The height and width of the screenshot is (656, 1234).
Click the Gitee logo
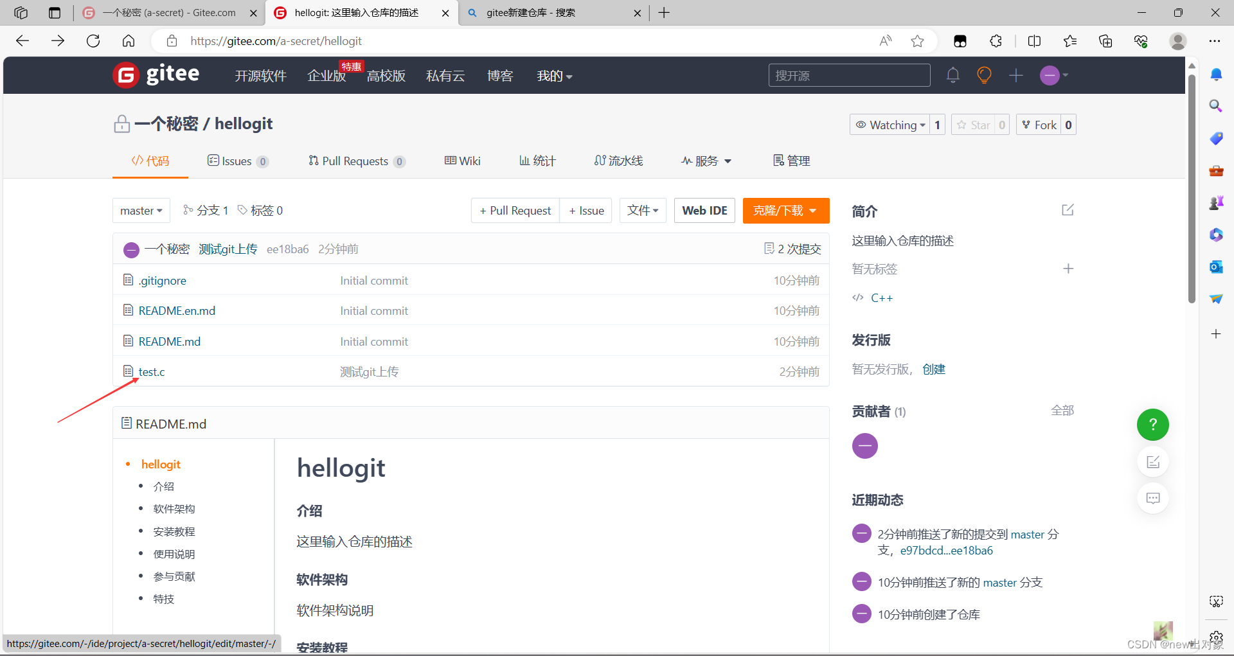pyautogui.click(x=156, y=75)
